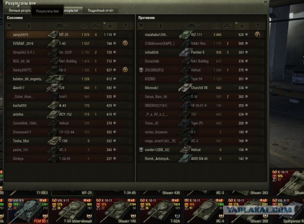Click the medal icon in Hanky[HOTT] row
The image size is (304, 224).
click(125, 70)
